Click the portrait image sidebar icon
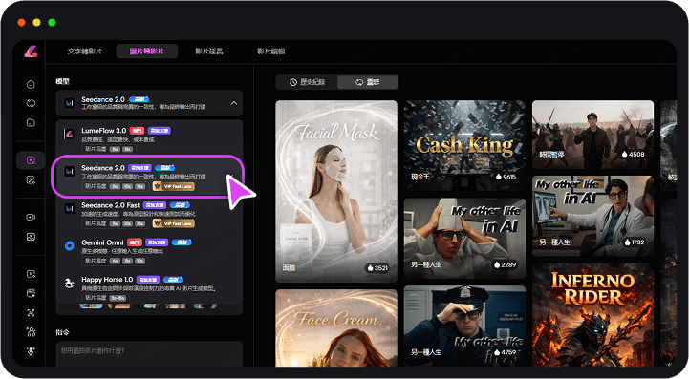 (31, 237)
